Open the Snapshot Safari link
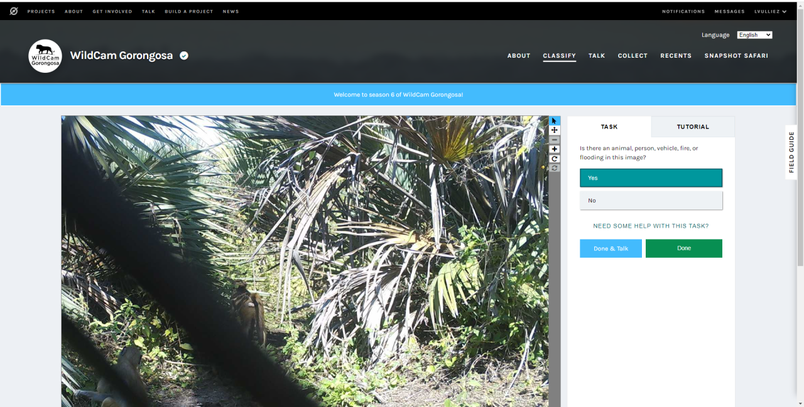The image size is (804, 407). [736, 56]
